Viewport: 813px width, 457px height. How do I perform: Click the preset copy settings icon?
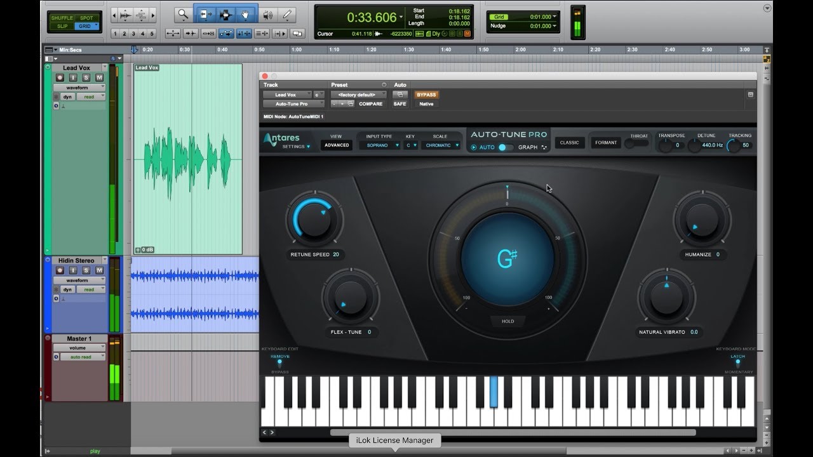point(351,104)
